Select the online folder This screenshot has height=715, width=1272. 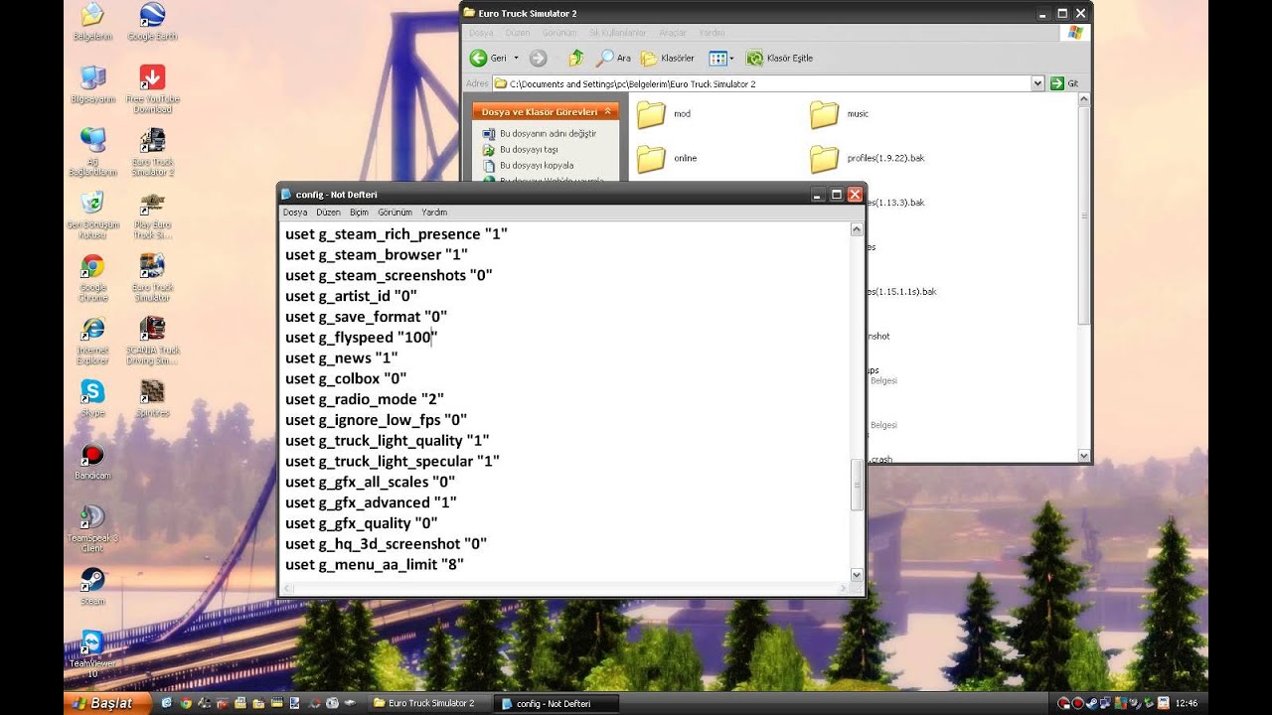click(x=666, y=158)
